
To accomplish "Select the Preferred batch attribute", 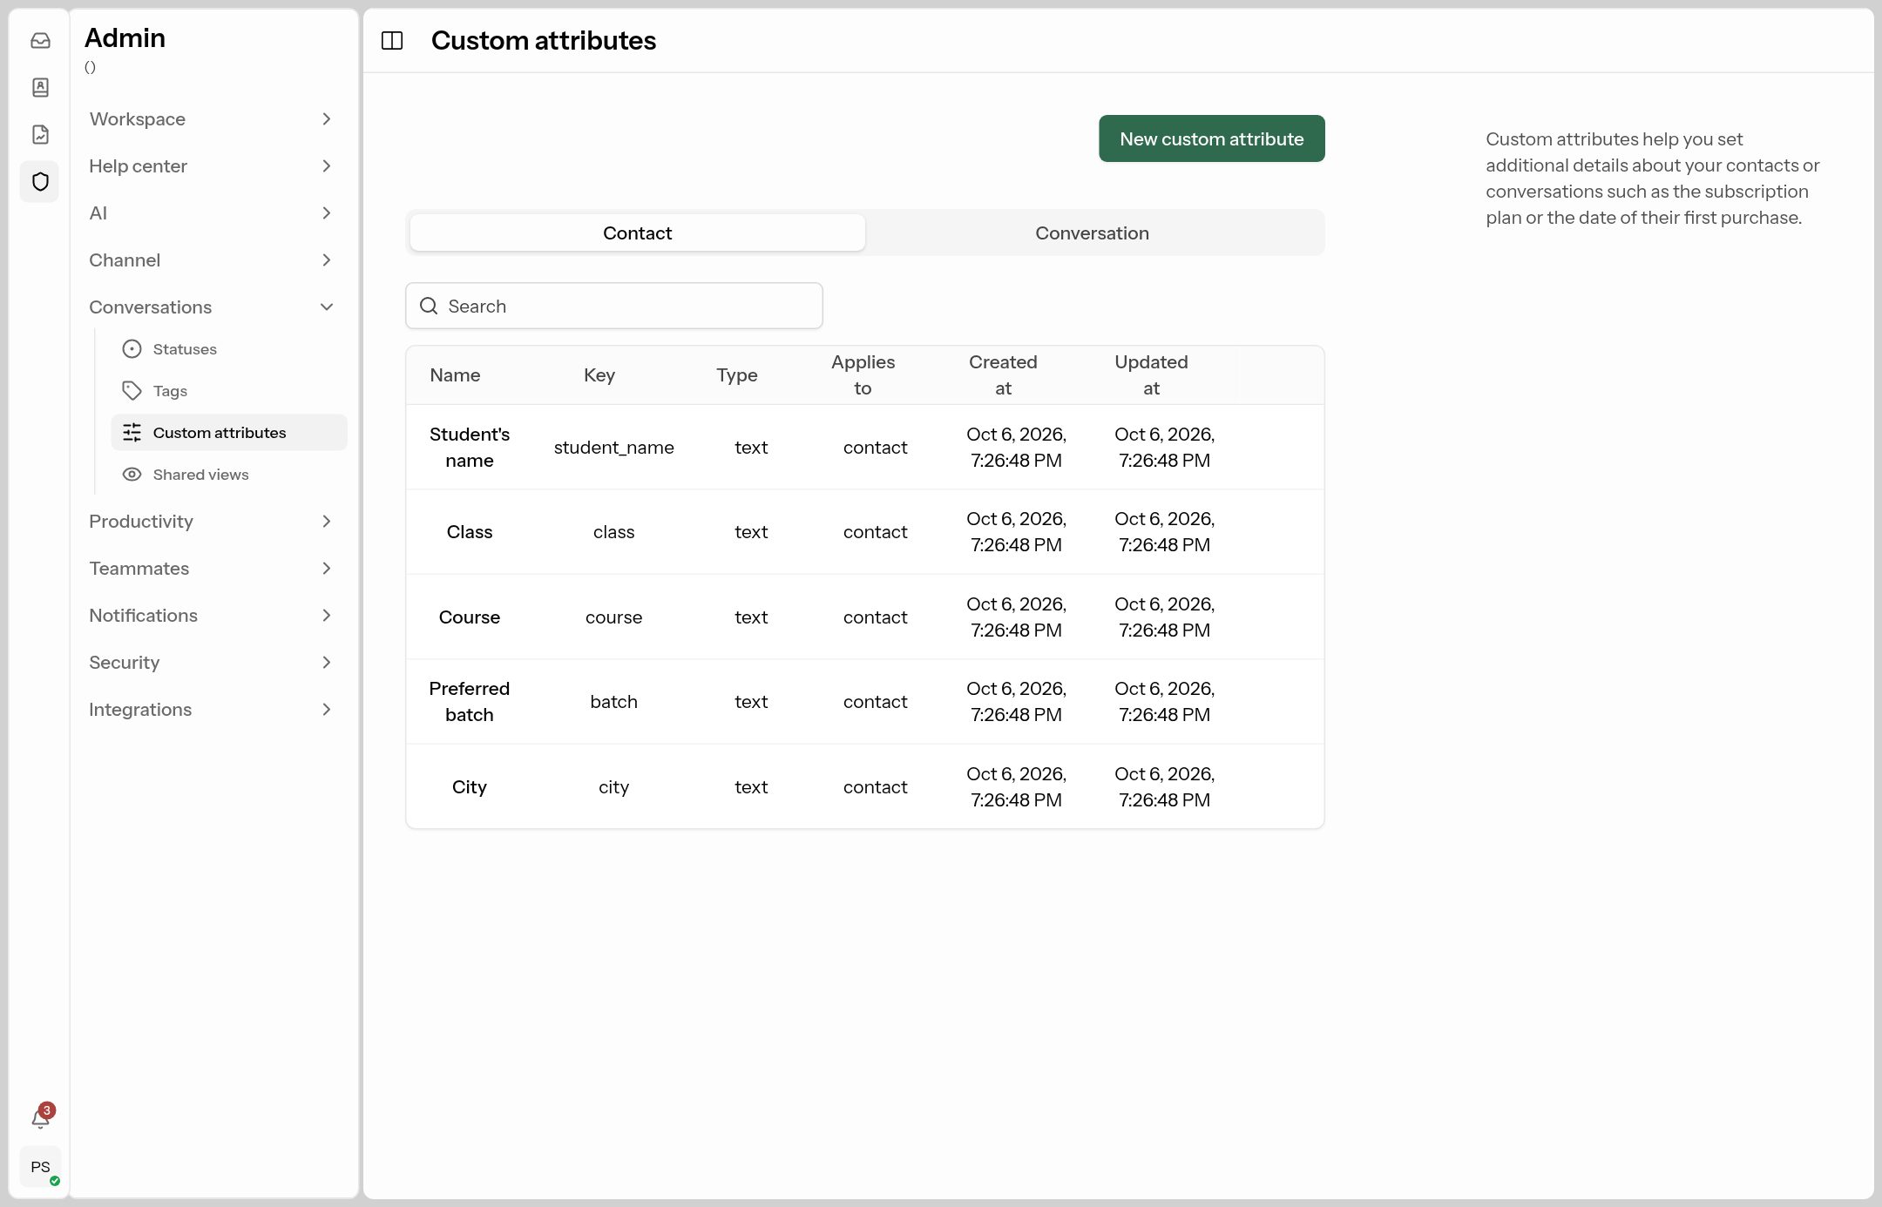I will (470, 702).
